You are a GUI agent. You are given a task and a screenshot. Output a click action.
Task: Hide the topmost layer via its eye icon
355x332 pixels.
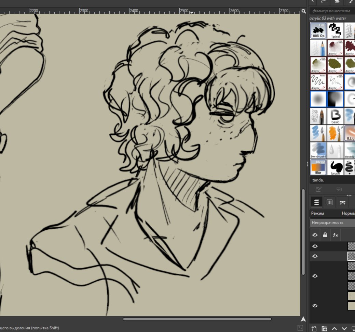click(315, 246)
